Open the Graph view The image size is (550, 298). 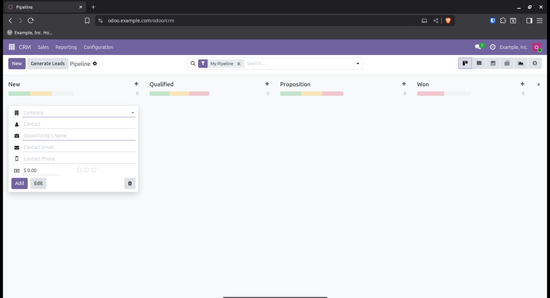521,63
